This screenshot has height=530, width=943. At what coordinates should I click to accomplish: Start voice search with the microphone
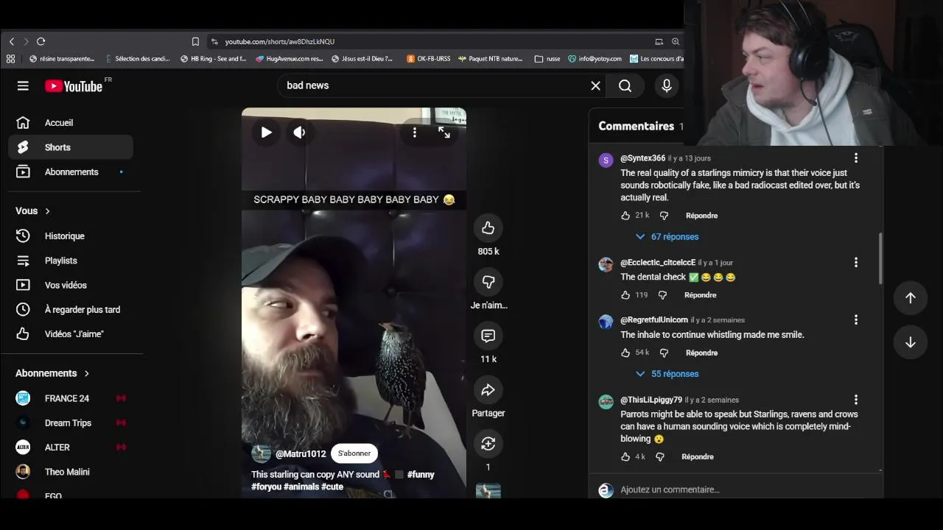[667, 86]
